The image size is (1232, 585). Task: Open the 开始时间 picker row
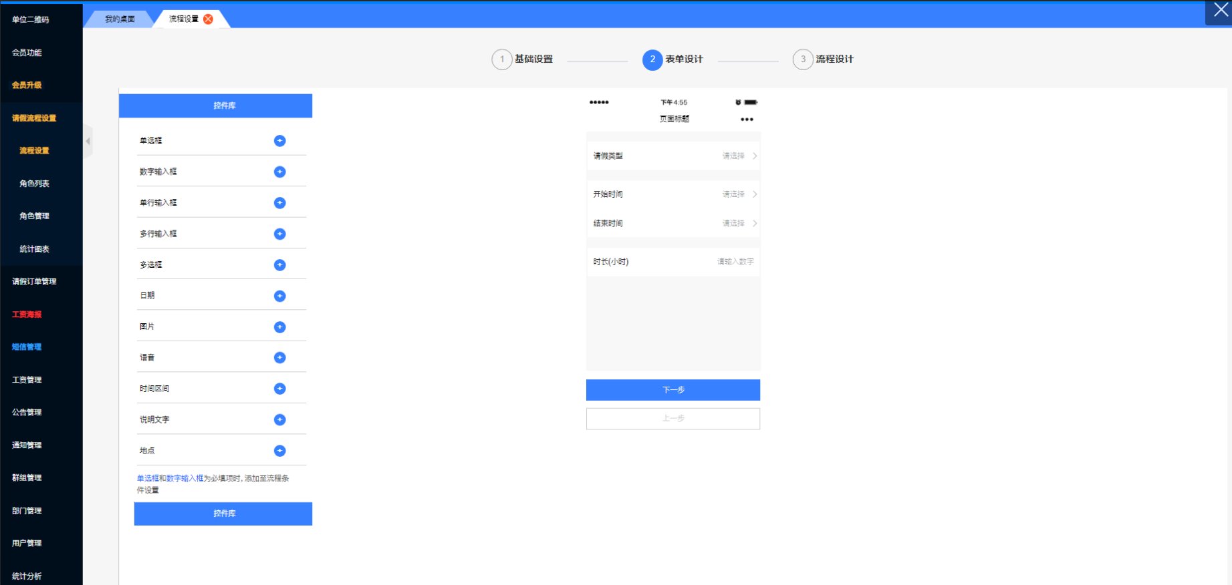pos(673,194)
